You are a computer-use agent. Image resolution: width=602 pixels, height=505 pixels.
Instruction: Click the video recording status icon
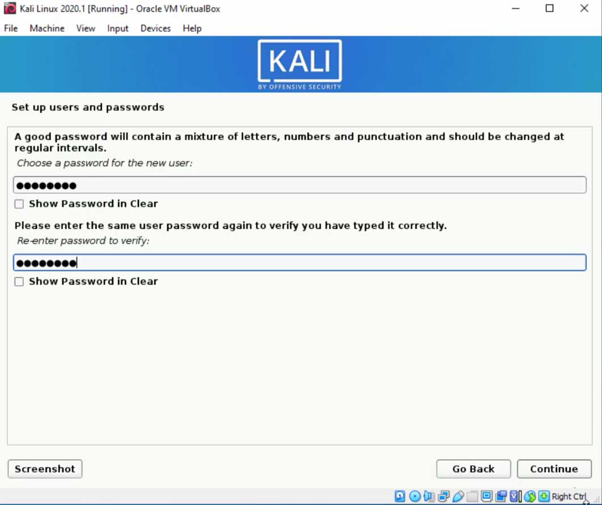pos(501,496)
